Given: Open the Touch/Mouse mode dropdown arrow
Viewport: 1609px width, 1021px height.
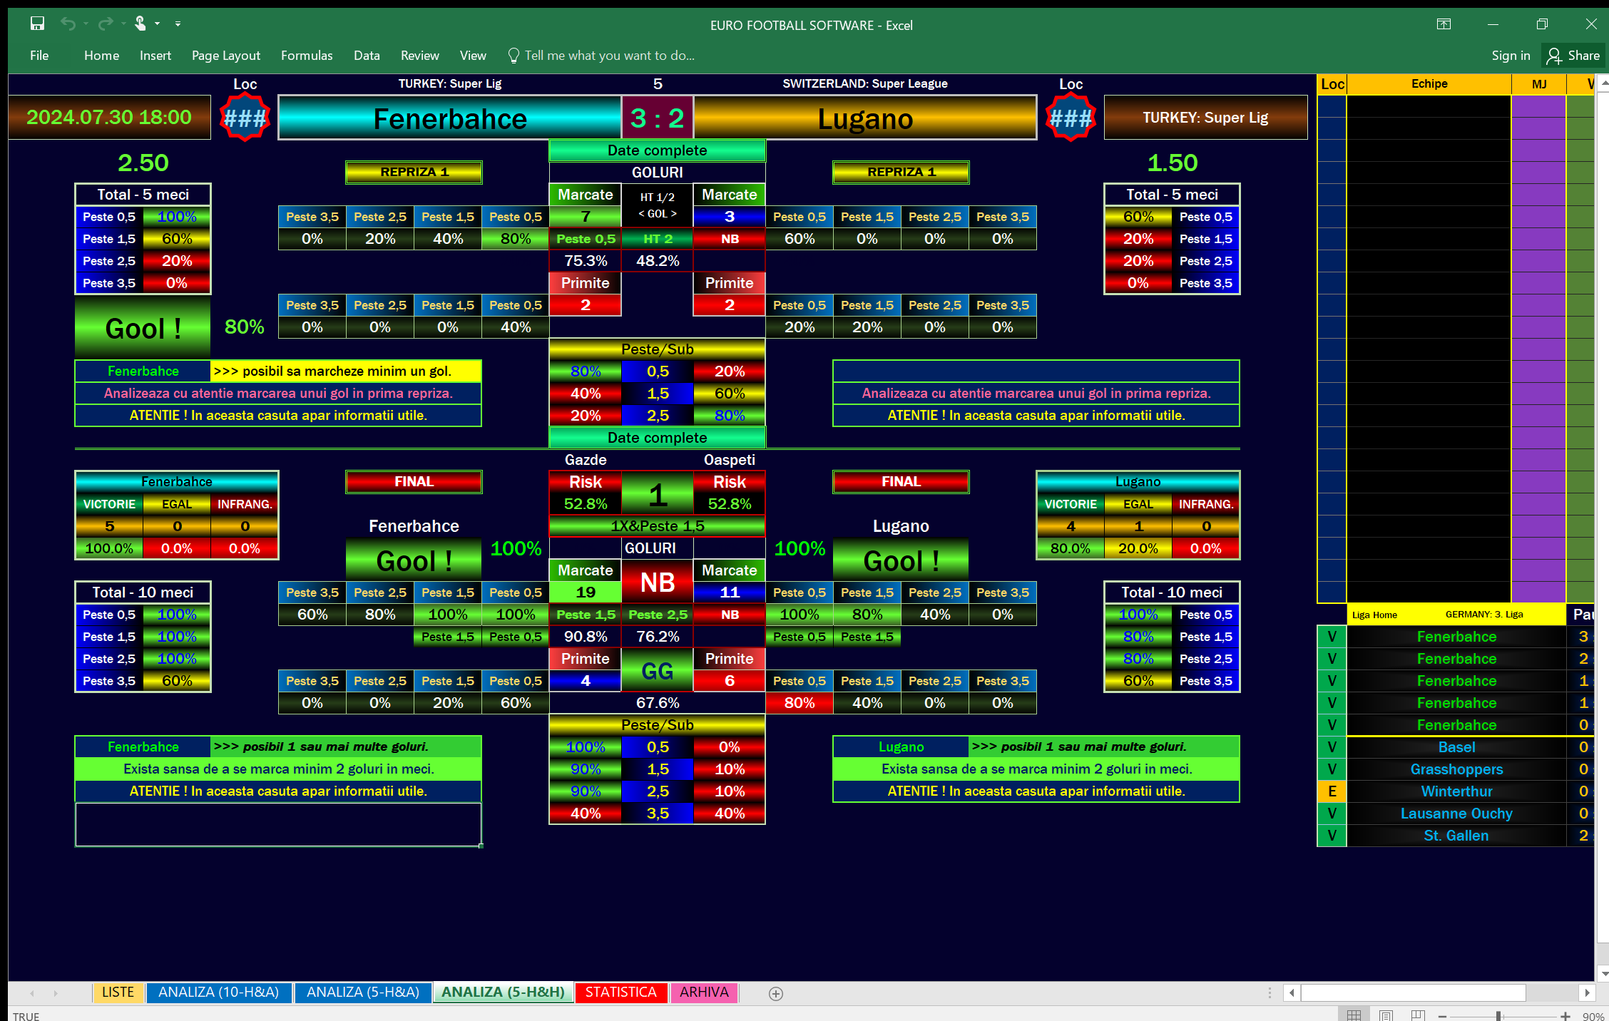Looking at the screenshot, I should click(x=158, y=24).
